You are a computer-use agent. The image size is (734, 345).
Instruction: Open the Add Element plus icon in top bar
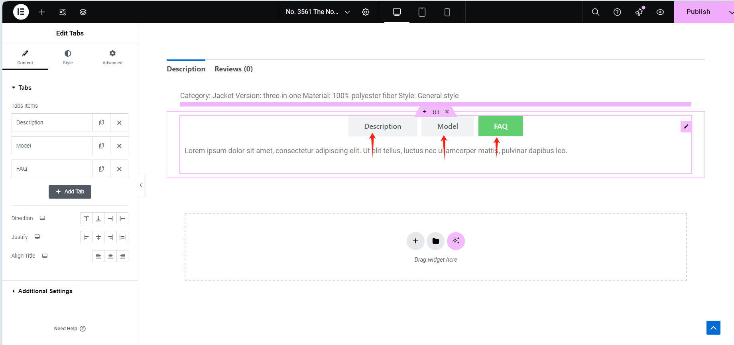42,12
